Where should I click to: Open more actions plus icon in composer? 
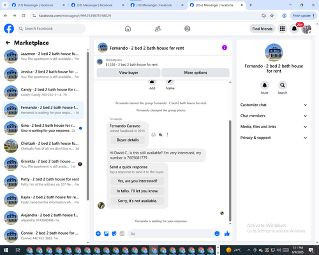[x=98, y=234]
